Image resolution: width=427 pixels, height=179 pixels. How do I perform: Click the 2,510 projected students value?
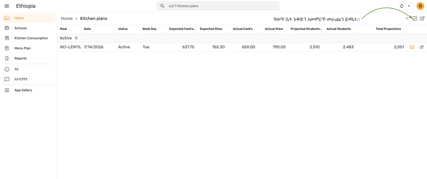click(x=315, y=47)
